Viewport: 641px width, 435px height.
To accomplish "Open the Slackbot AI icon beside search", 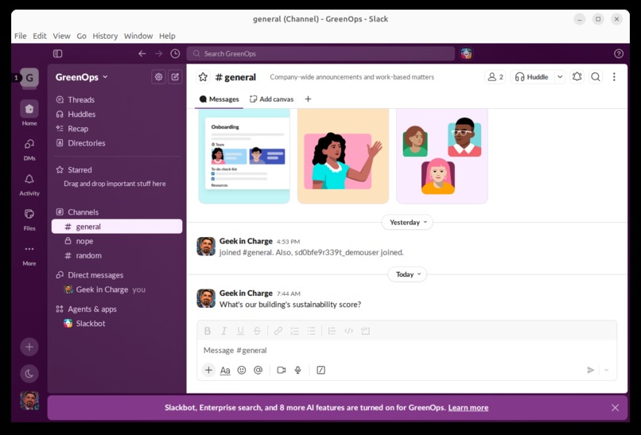I will (x=466, y=53).
